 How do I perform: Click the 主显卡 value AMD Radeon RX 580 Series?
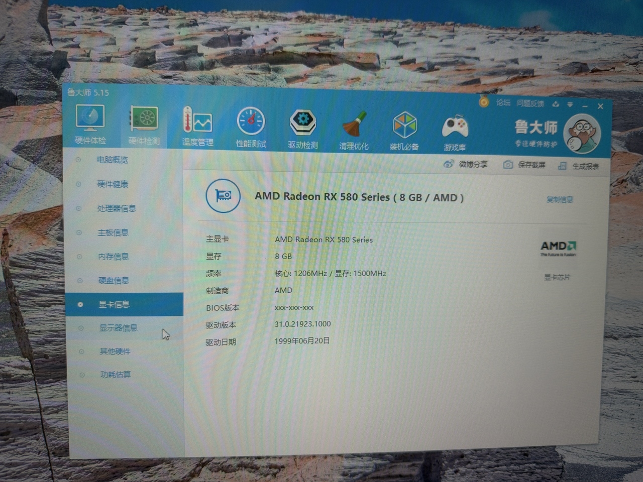[x=324, y=239]
